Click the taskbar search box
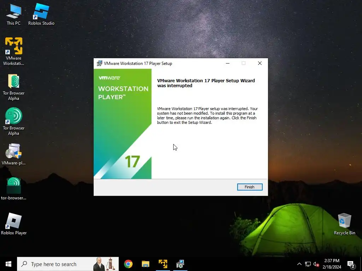The image size is (362, 271). 68,264
